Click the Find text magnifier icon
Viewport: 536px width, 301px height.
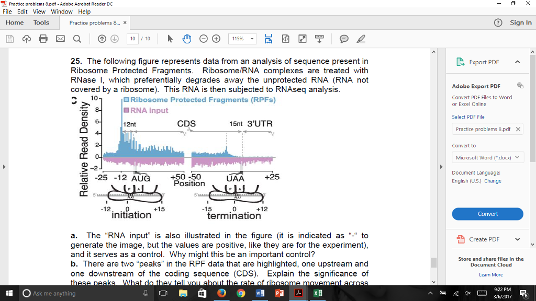[76, 39]
